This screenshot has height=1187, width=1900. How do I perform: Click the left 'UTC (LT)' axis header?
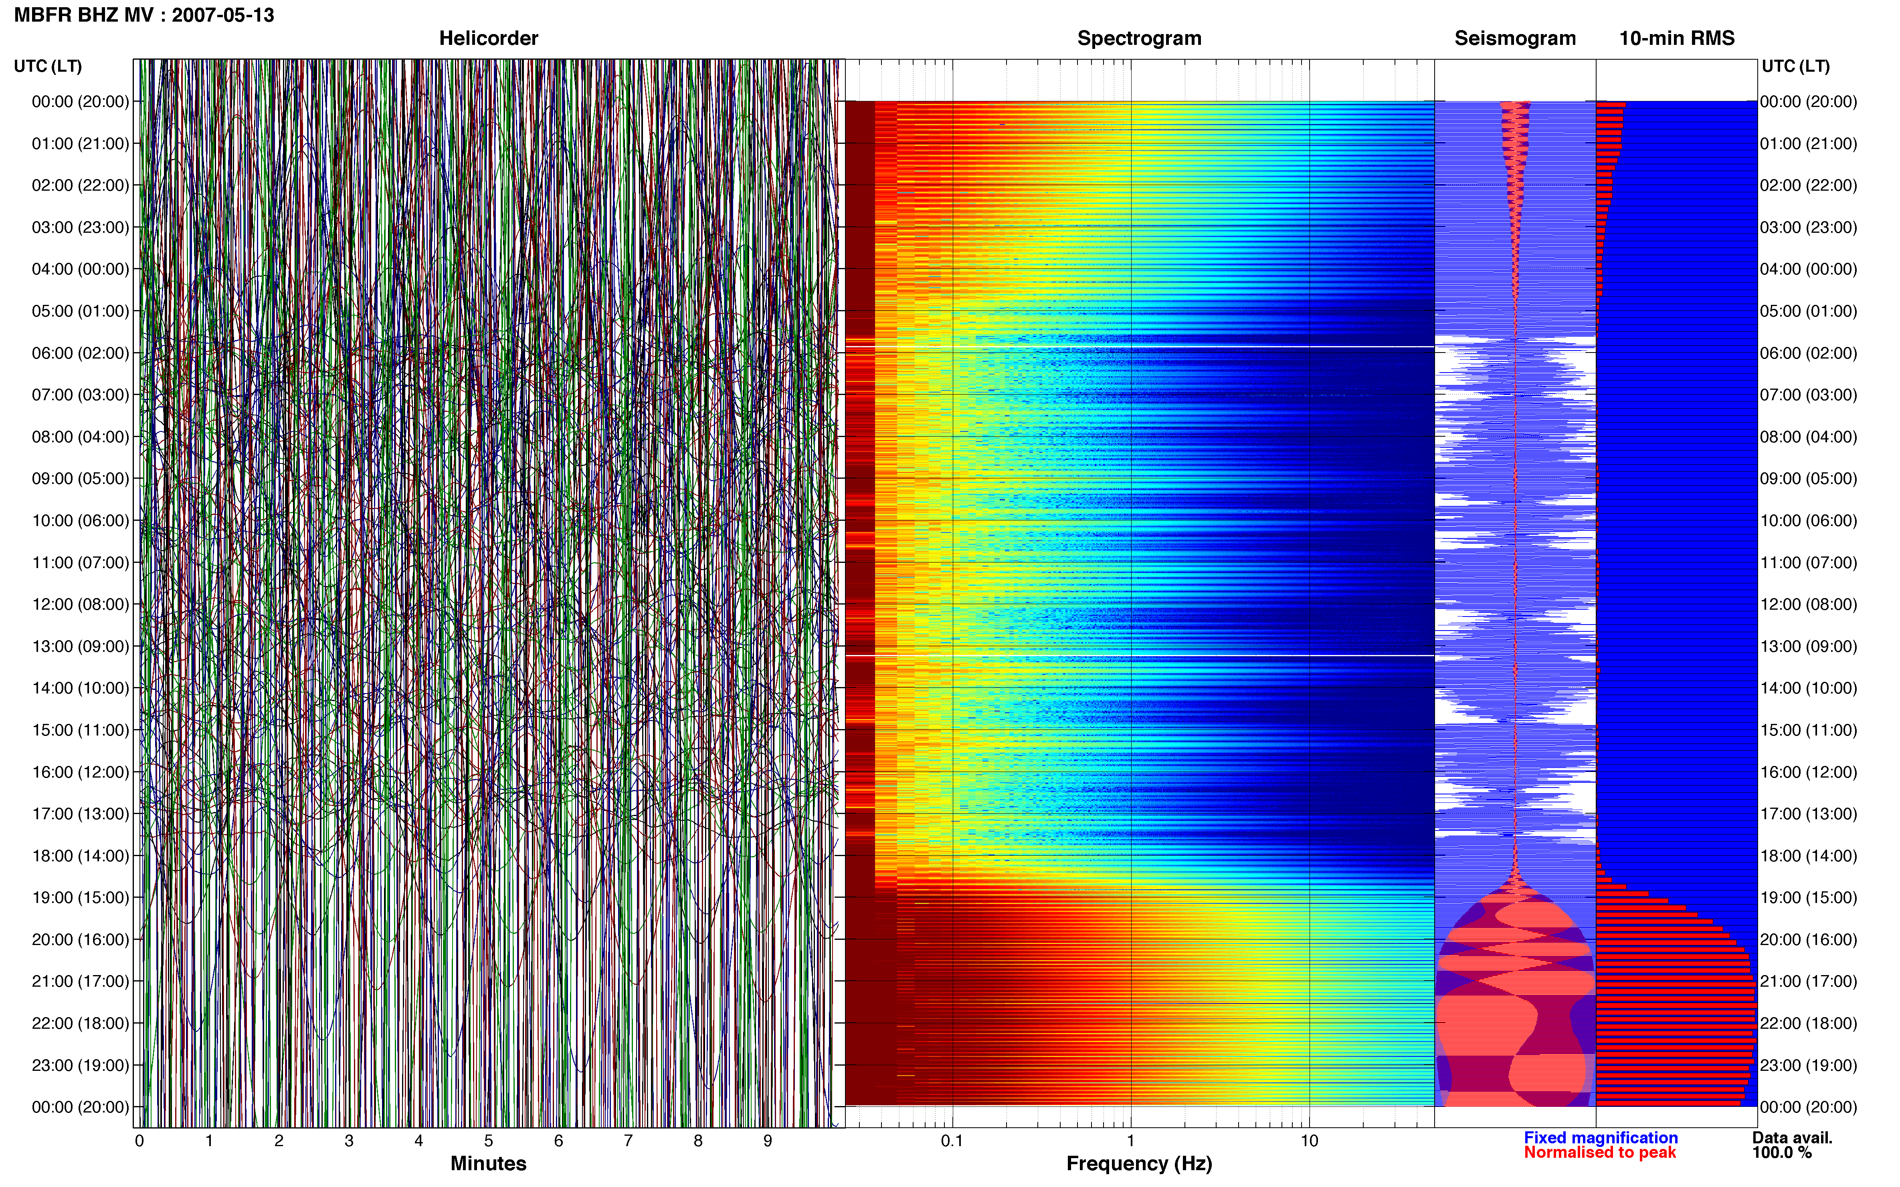pyautogui.click(x=48, y=66)
